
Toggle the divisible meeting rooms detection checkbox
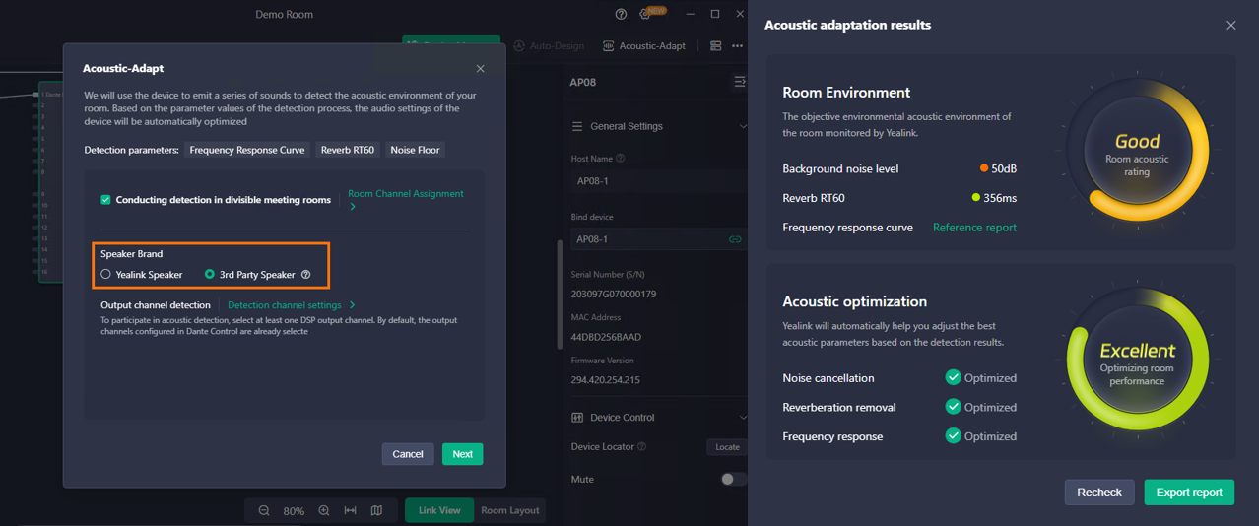(x=105, y=199)
